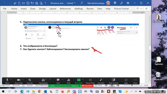The image size is (167, 94).
Task: Open Apps in Zoom toolbar
Action: (x=126, y=81)
